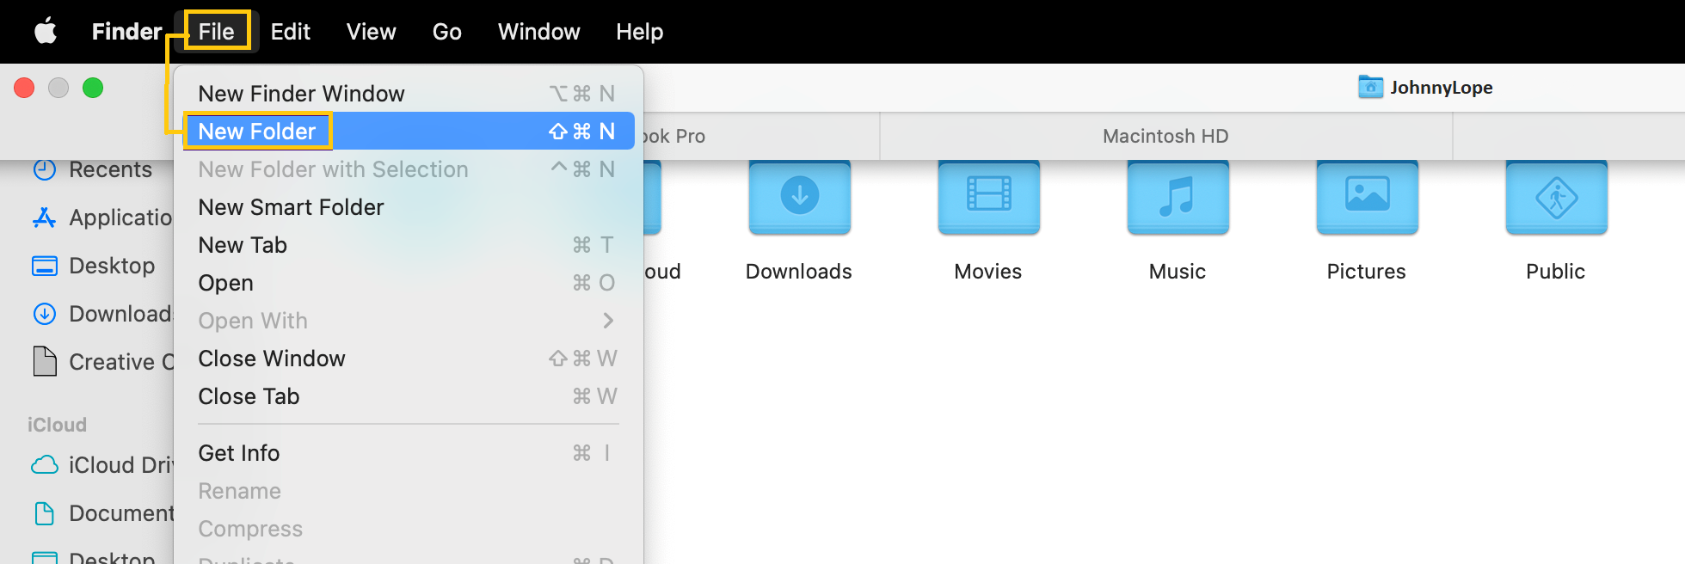
Task: Open the Window menu
Action: [539, 32]
